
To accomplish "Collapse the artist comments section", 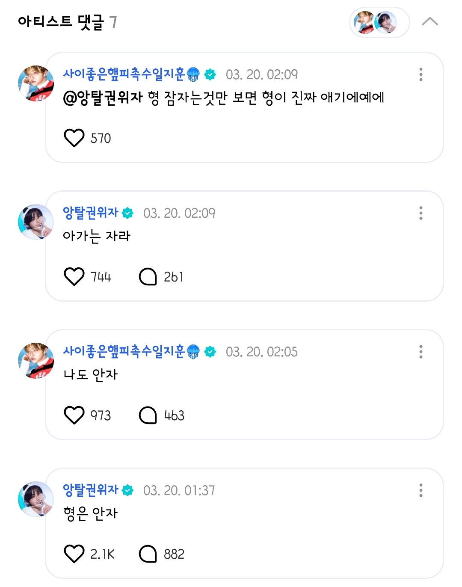I will pos(430,22).
